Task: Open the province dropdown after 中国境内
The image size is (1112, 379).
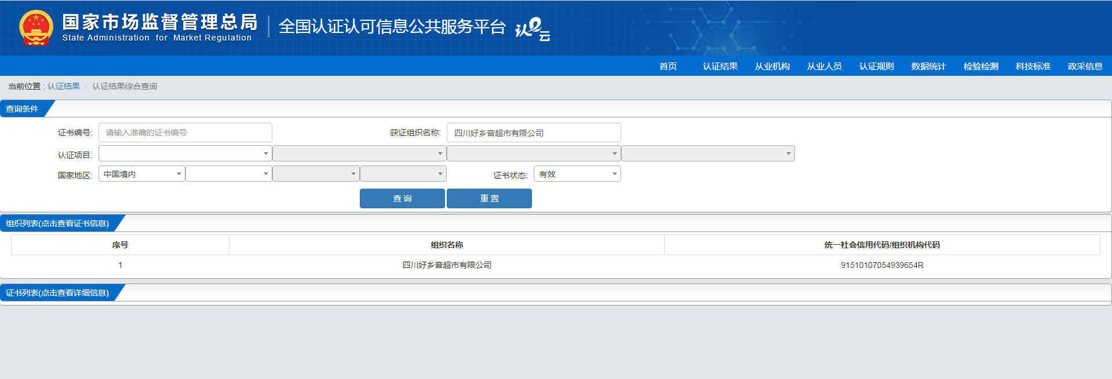Action: [x=229, y=174]
